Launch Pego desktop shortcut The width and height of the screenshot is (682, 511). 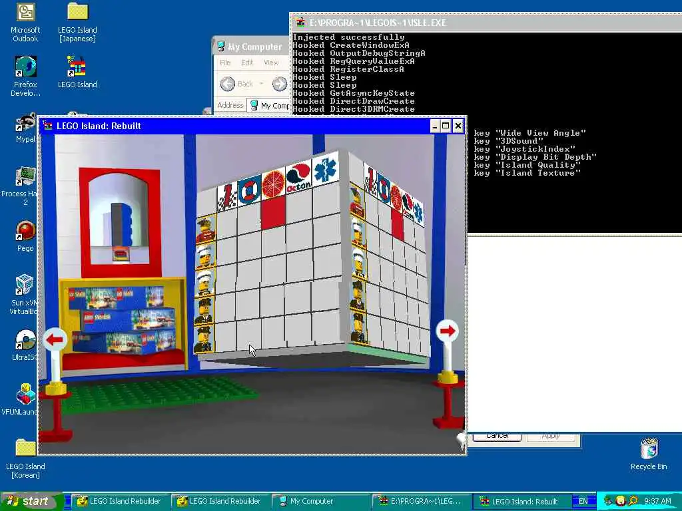[25, 237]
